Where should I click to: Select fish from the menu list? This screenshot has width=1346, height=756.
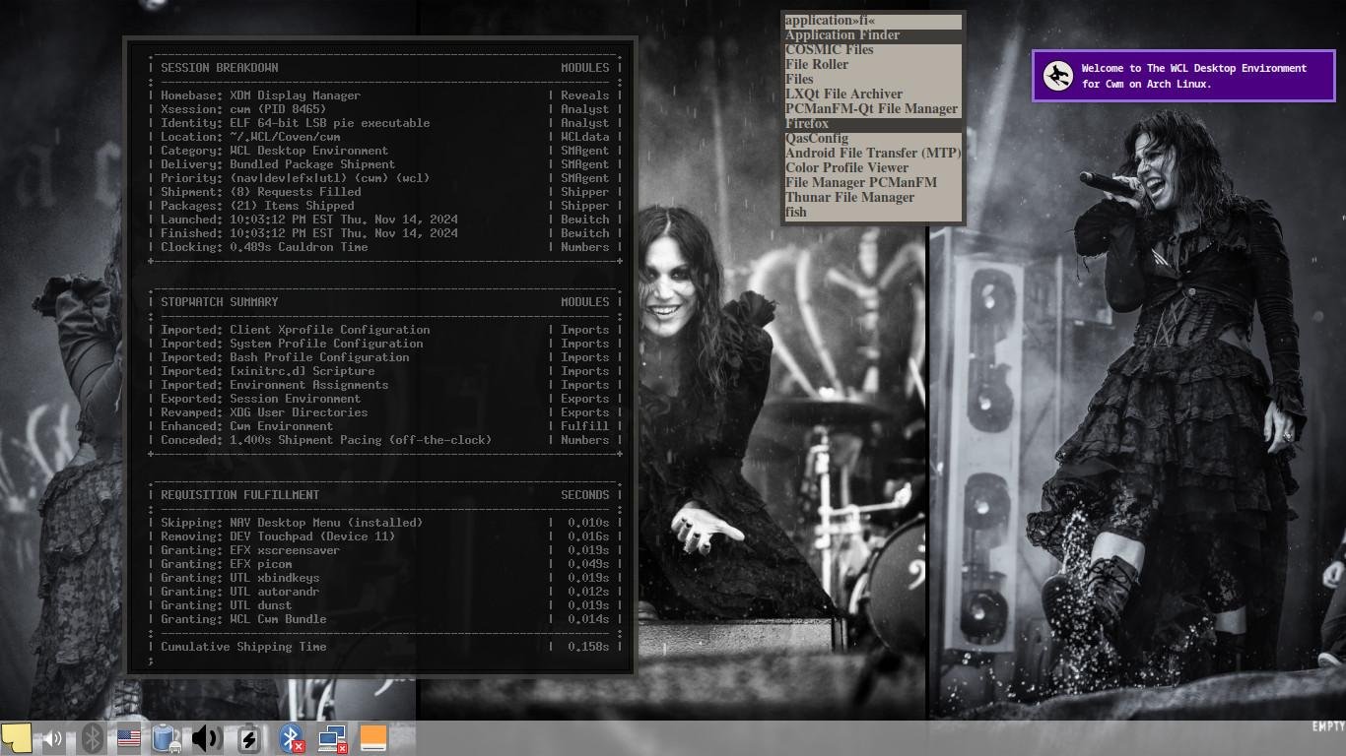point(873,213)
